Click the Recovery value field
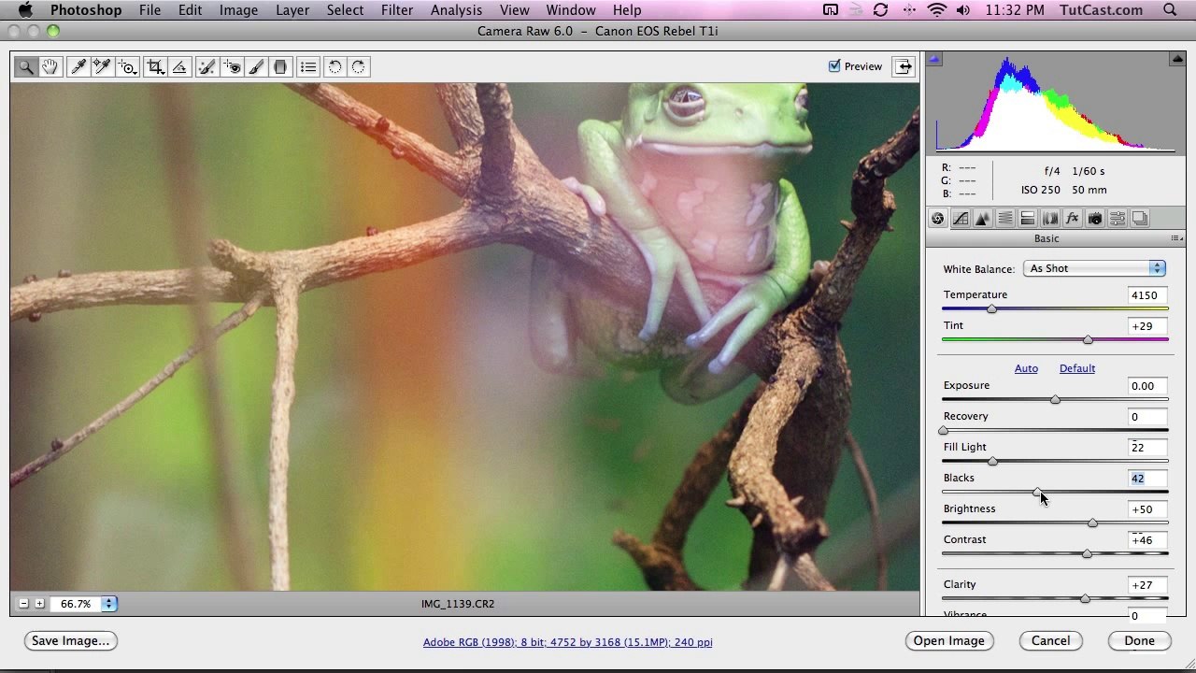This screenshot has width=1196, height=673. point(1147,417)
